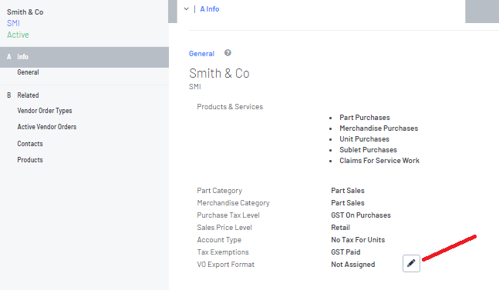Click the Purchase Tax Level label
The height and width of the screenshot is (290, 499).
[x=228, y=215]
